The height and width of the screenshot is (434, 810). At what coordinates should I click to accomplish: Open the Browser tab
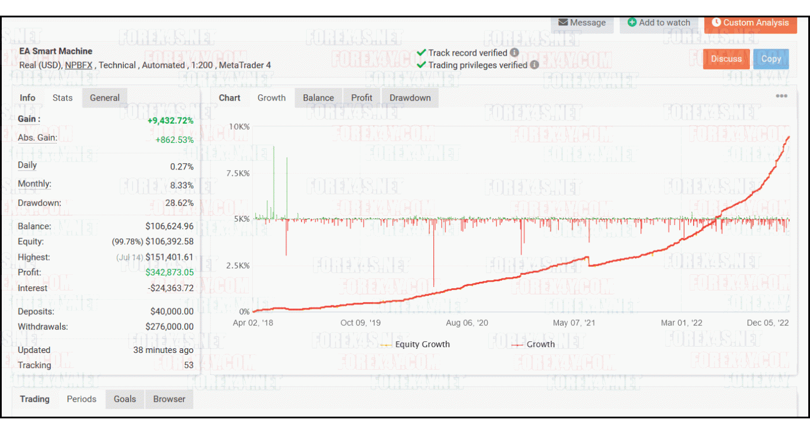pyautogui.click(x=169, y=399)
